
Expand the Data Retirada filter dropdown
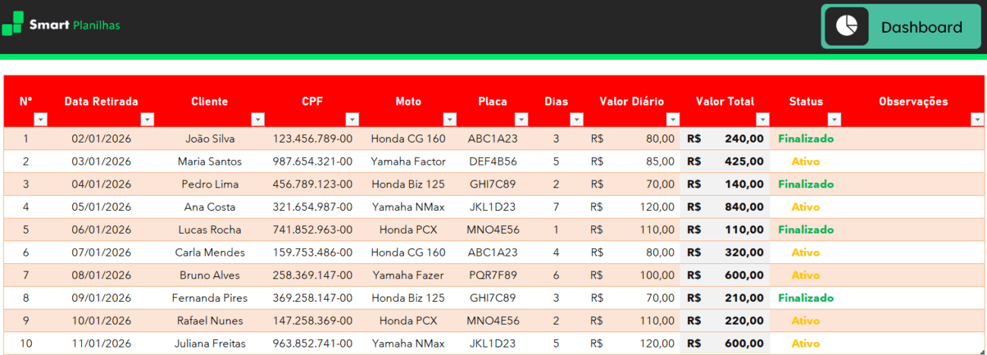click(x=147, y=119)
